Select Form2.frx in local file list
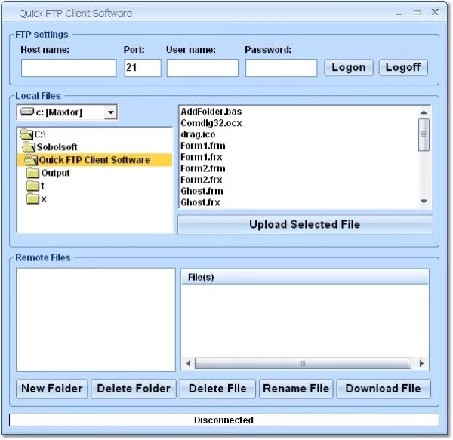 (x=202, y=180)
